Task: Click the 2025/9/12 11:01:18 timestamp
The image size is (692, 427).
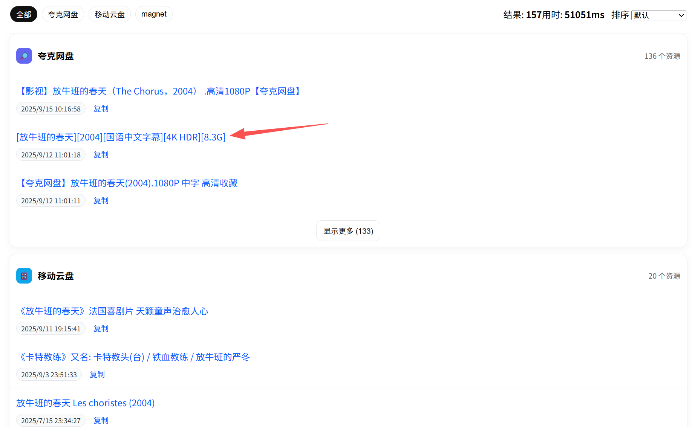Action: coord(51,155)
